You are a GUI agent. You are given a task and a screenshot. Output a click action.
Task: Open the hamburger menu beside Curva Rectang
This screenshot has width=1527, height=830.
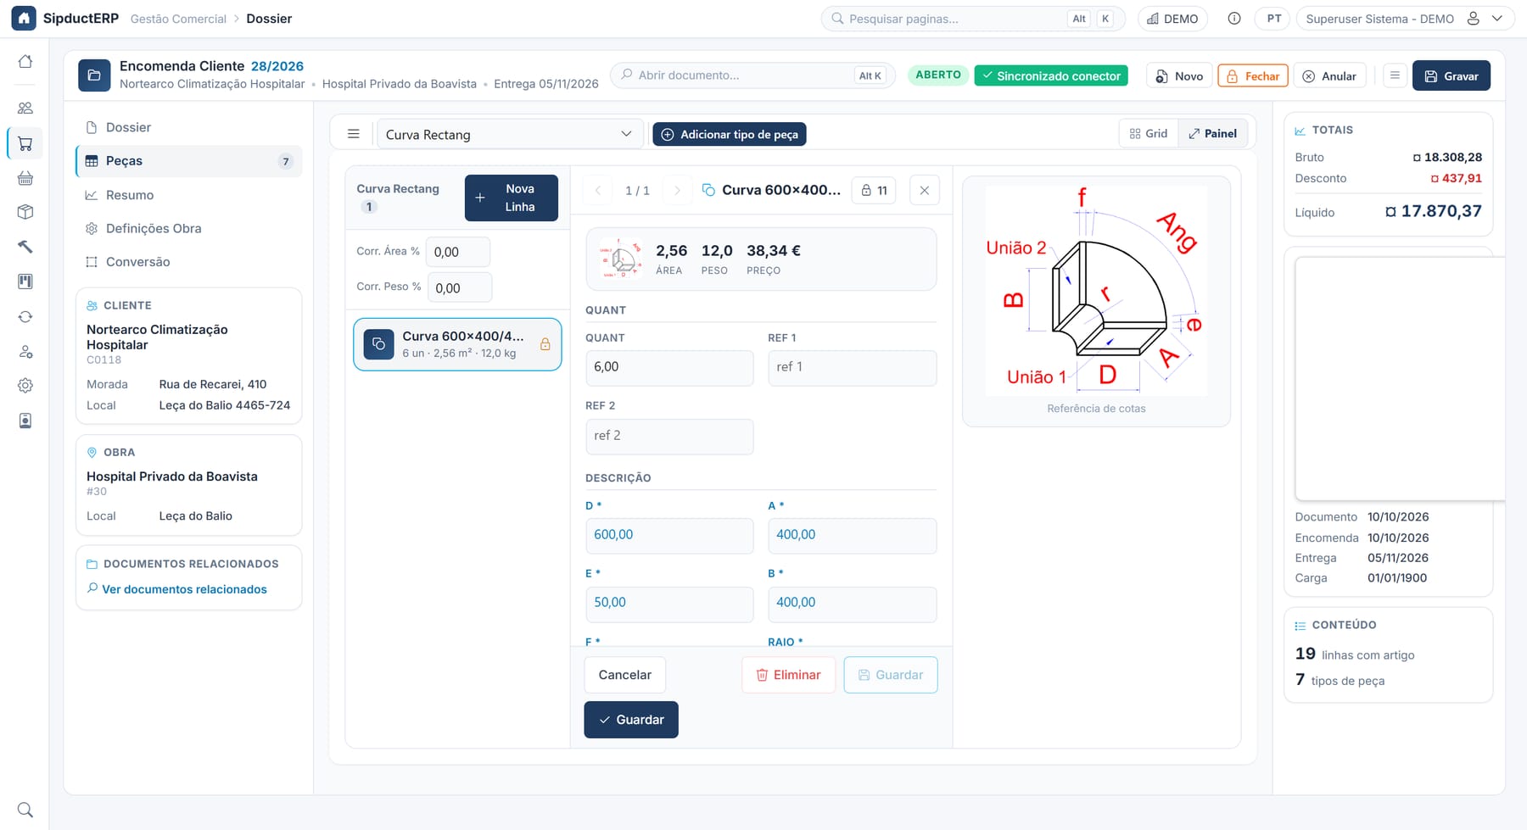point(354,134)
